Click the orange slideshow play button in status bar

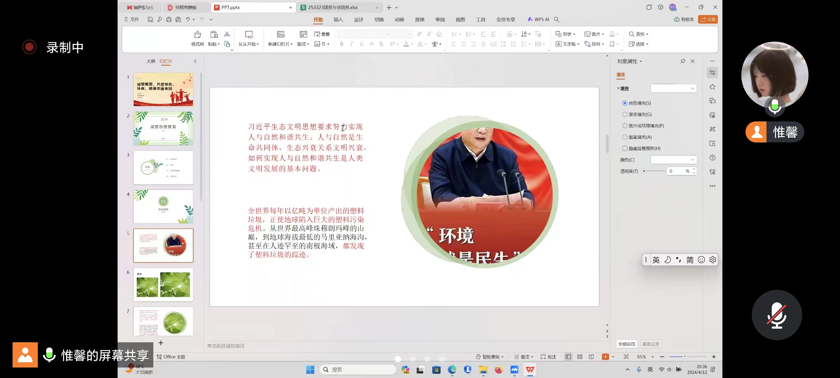[x=605, y=357]
